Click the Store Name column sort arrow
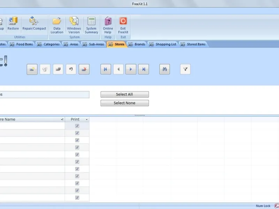 pos(62,119)
